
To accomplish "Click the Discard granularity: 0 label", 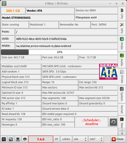I will coord(98,103).
